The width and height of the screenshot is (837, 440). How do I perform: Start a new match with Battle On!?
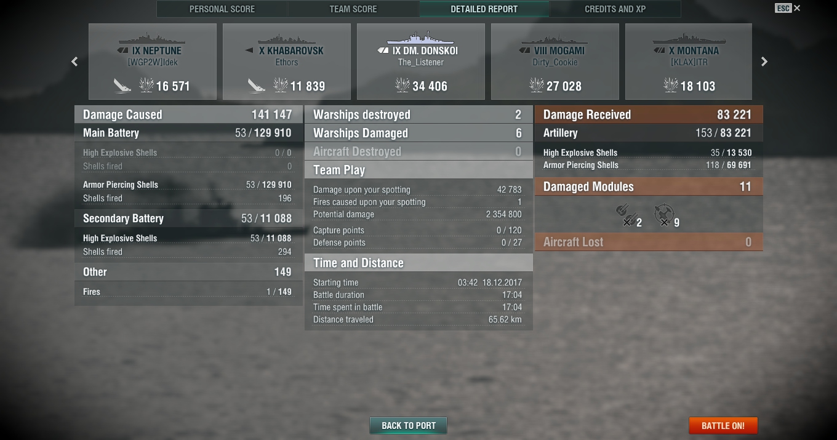[723, 425]
